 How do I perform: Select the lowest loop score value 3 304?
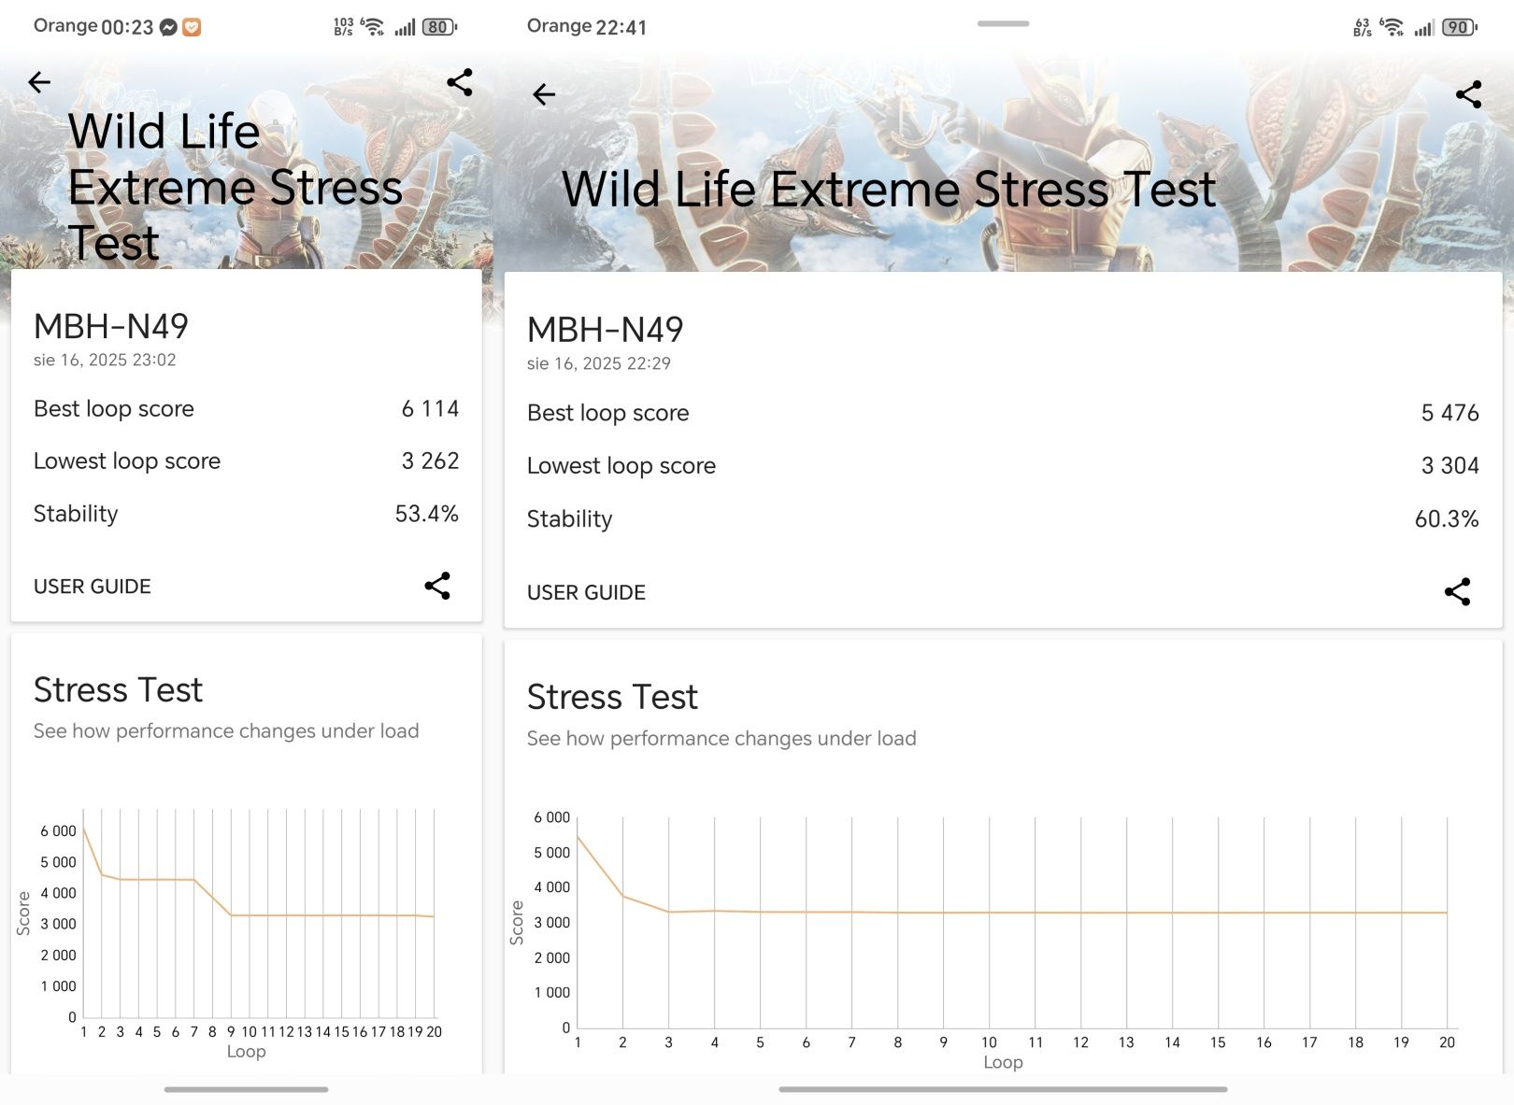click(1450, 465)
